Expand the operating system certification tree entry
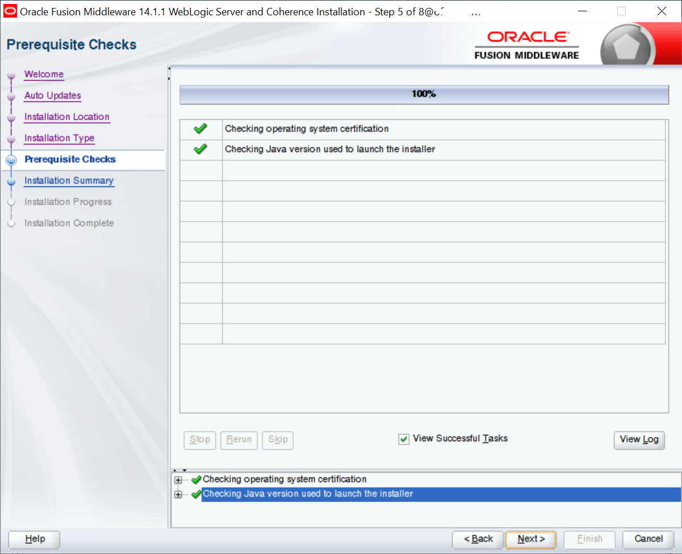Image resolution: width=682 pixels, height=554 pixels. (x=179, y=480)
